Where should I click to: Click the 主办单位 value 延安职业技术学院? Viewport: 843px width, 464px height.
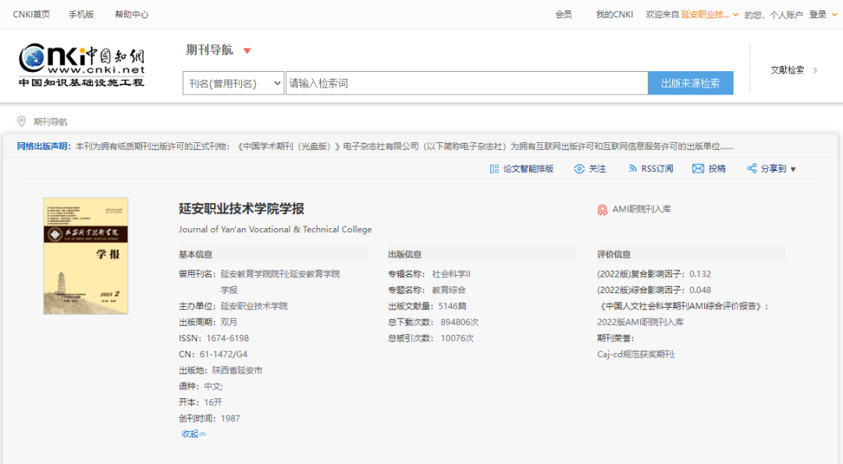coord(254,306)
